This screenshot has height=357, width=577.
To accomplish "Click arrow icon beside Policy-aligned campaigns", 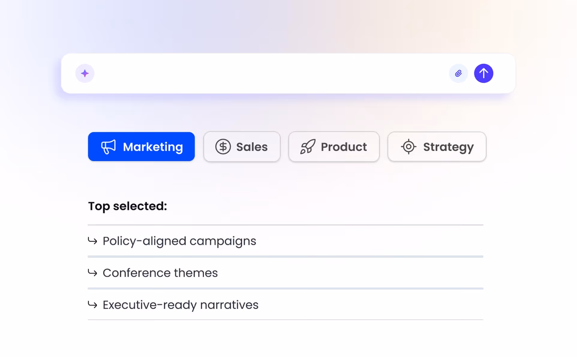I will click(x=92, y=241).
